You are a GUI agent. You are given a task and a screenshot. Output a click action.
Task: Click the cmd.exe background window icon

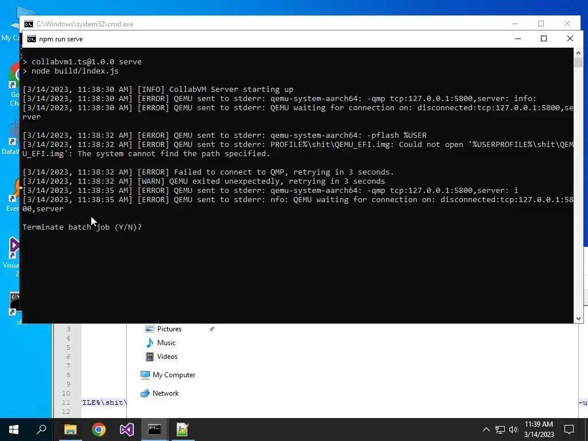(29, 24)
